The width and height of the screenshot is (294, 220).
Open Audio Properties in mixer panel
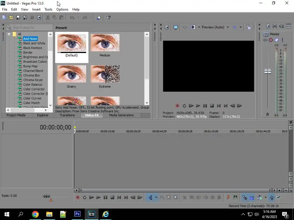268,26
